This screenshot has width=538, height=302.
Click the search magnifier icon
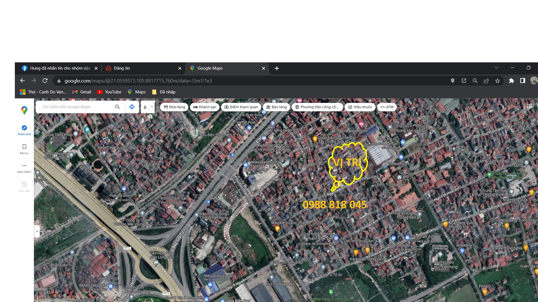tap(117, 107)
